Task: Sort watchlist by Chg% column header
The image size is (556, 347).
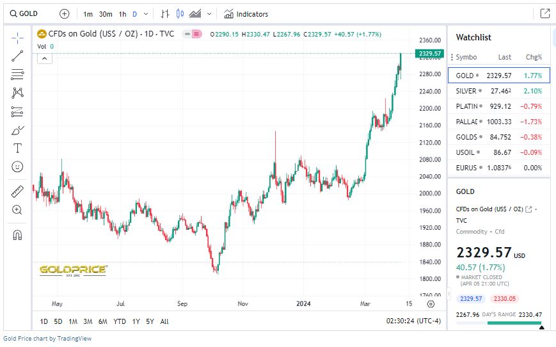Action: 534,57
